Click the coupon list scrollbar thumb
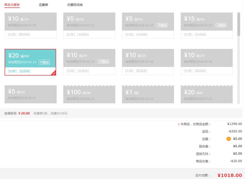 coord(238,24)
